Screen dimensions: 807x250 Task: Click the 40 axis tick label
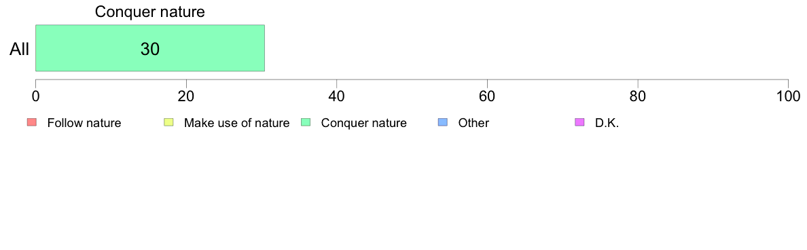coord(336,96)
